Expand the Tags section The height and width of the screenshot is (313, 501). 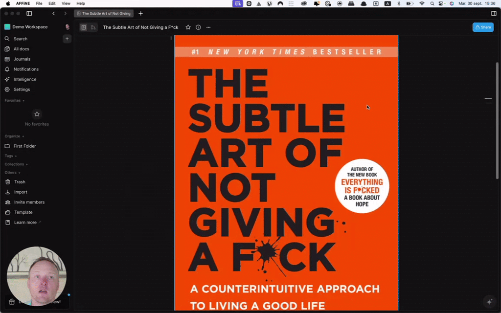point(11,156)
